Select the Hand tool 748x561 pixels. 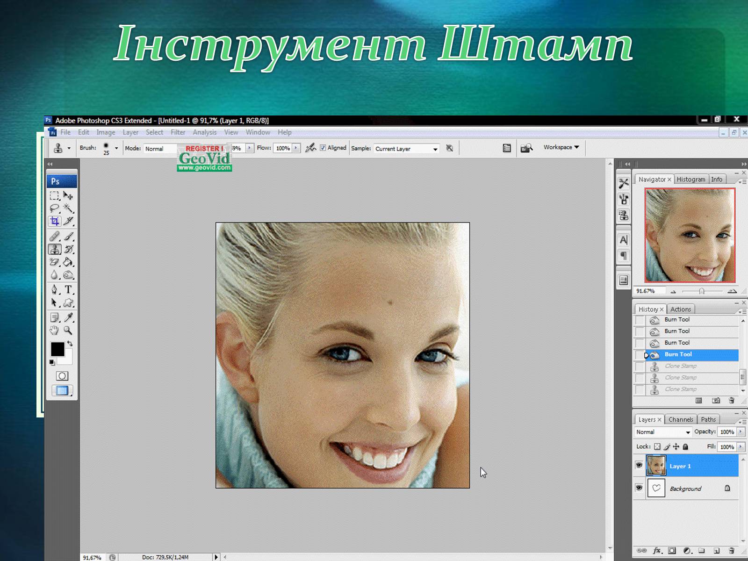pos(55,331)
